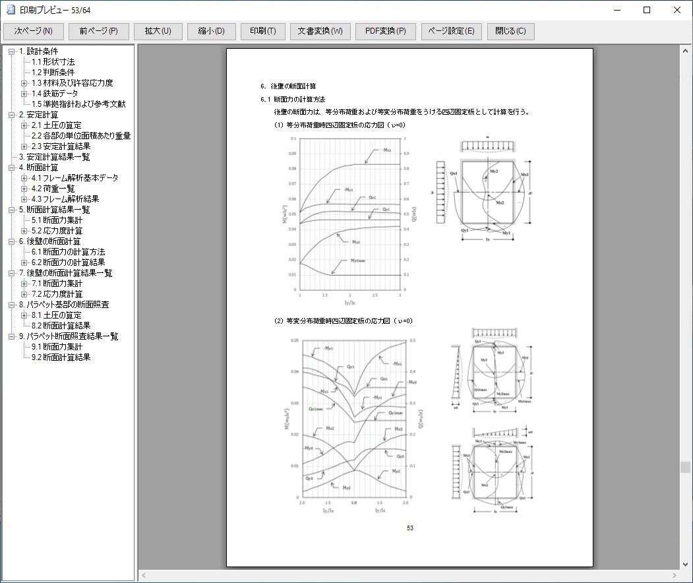
Task: Expand the 8.1 土圧の算定 node
Action: coord(24,315)
